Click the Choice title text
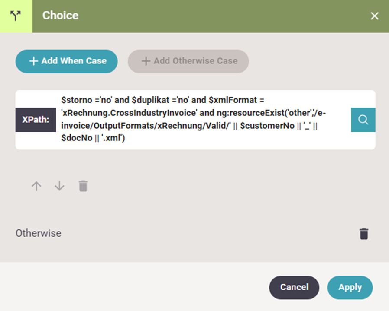 pos(60,16)
